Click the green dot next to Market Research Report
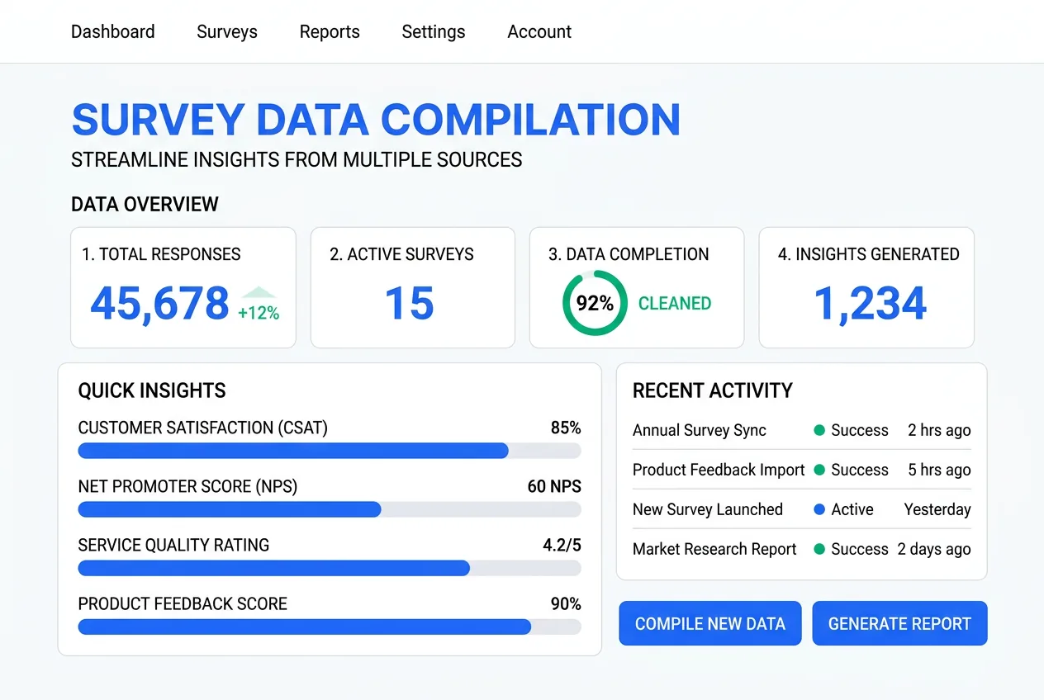Viewport: 1044px width, 700px height. tap(819, 549)
